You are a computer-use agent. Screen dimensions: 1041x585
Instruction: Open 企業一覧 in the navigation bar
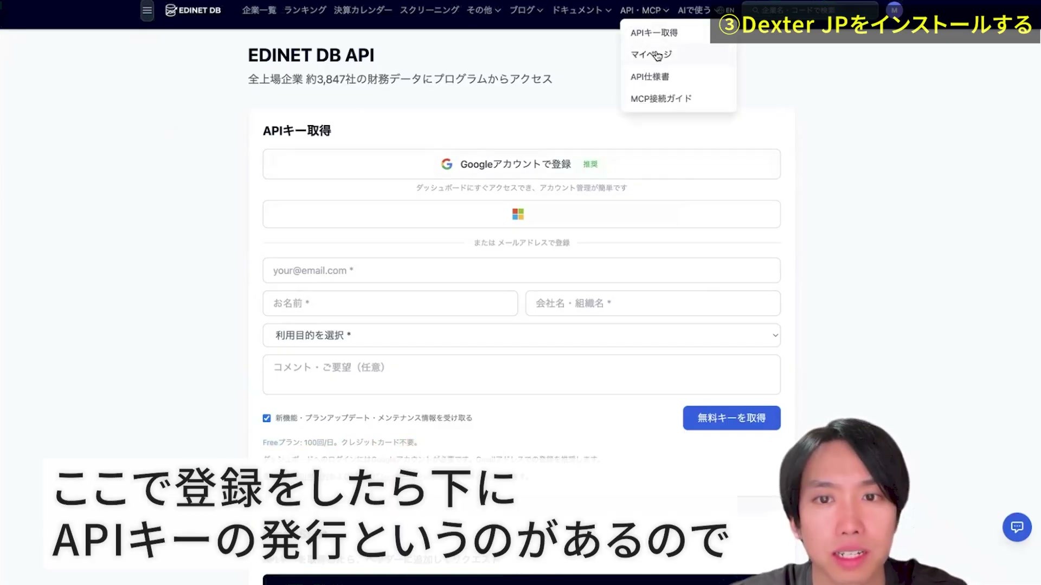[259, 10]
